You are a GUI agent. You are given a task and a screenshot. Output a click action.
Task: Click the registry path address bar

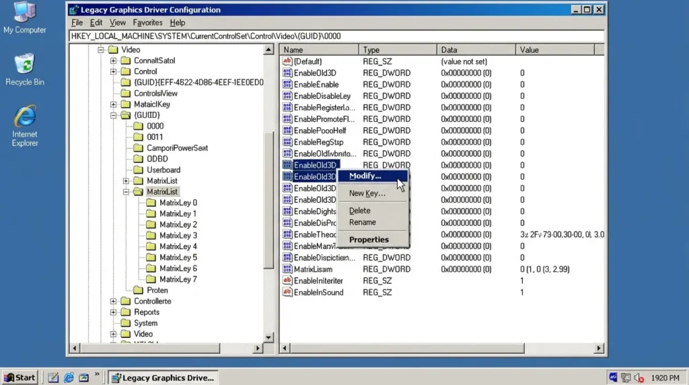(336, 36)
